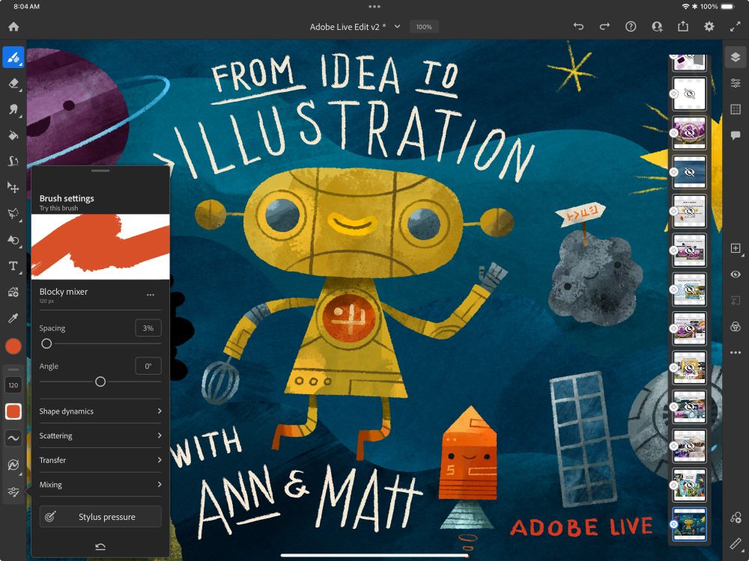Open the document title dropdown
The image size is (749, 561).
click(x=397, y=27)
